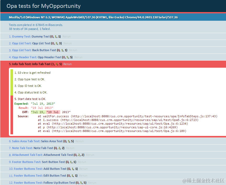Click the red-highlighted "19 Jul diff segment
The width and height of the screenshot is (226, 185).
click(53, 112)
